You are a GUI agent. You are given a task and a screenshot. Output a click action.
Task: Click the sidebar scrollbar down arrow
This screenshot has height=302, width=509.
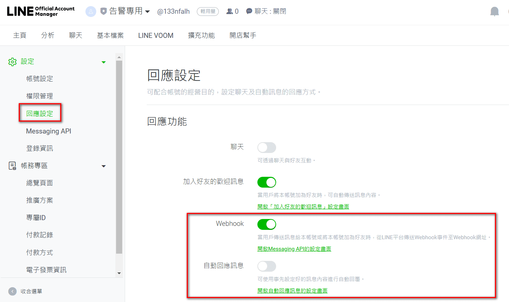[x=119, y=273]
